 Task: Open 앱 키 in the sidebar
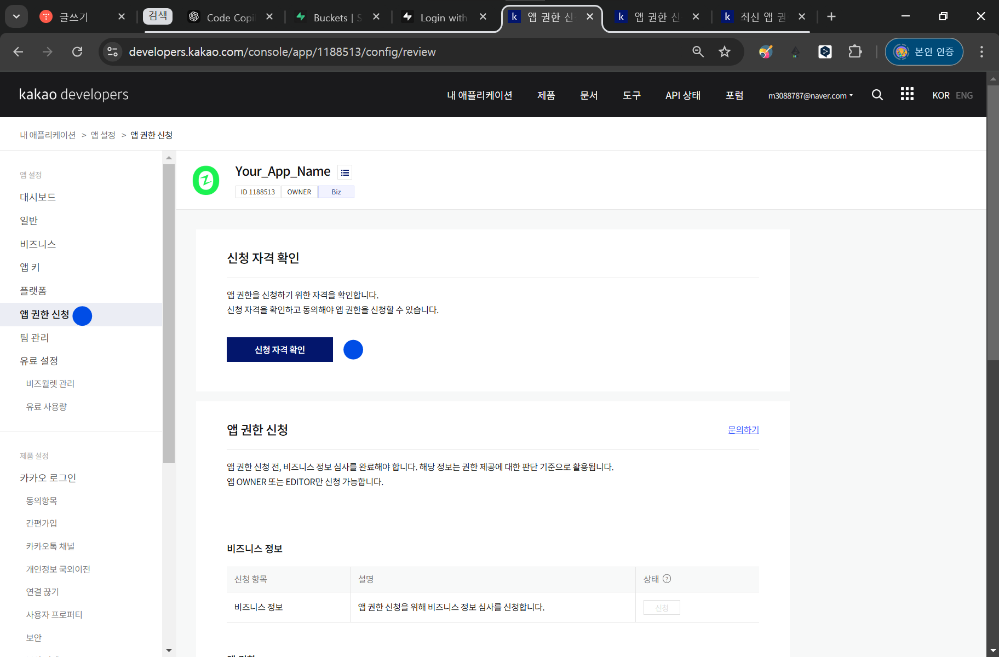point(30,267)
